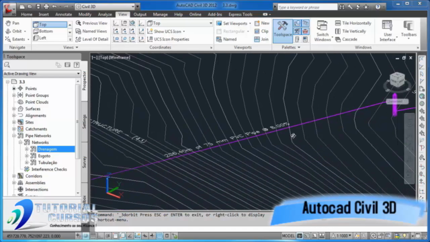This screenshot has height=242, width=430.
Task: Click the Named viewports button
Action: (226, 39)
